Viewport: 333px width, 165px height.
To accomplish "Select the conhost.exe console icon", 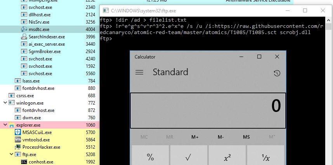I will tap(24, 162).
